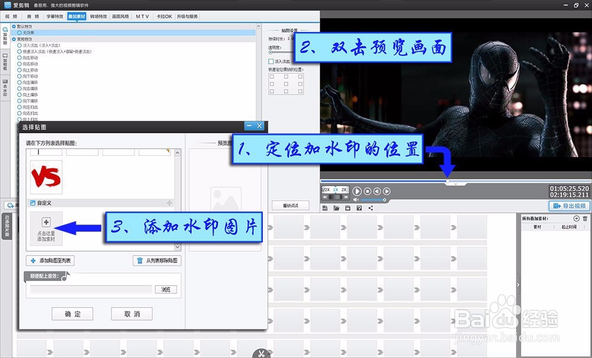
Task: Click the sound effect path field
Action: click(91, 289)
